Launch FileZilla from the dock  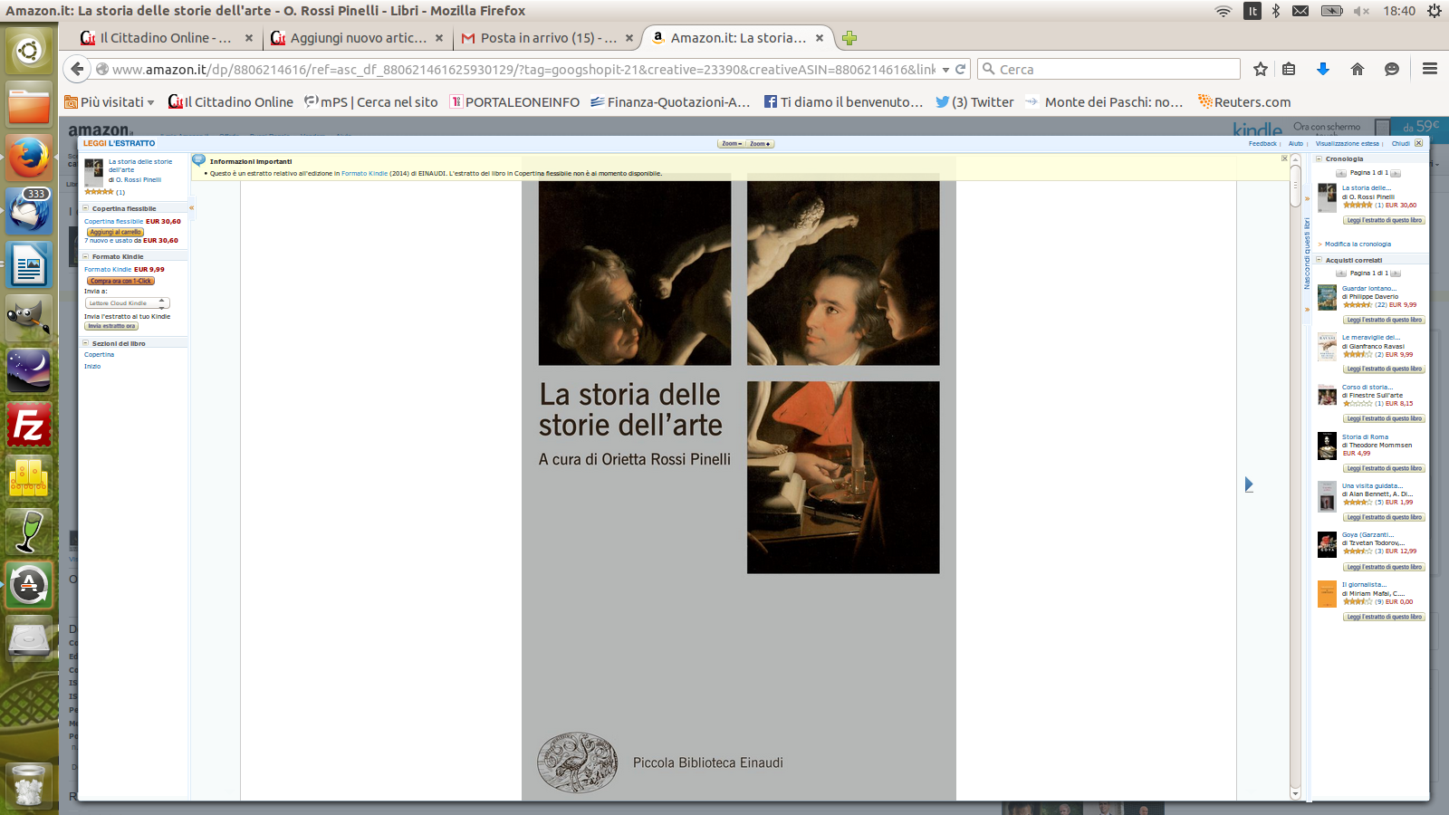click(29, 425)
